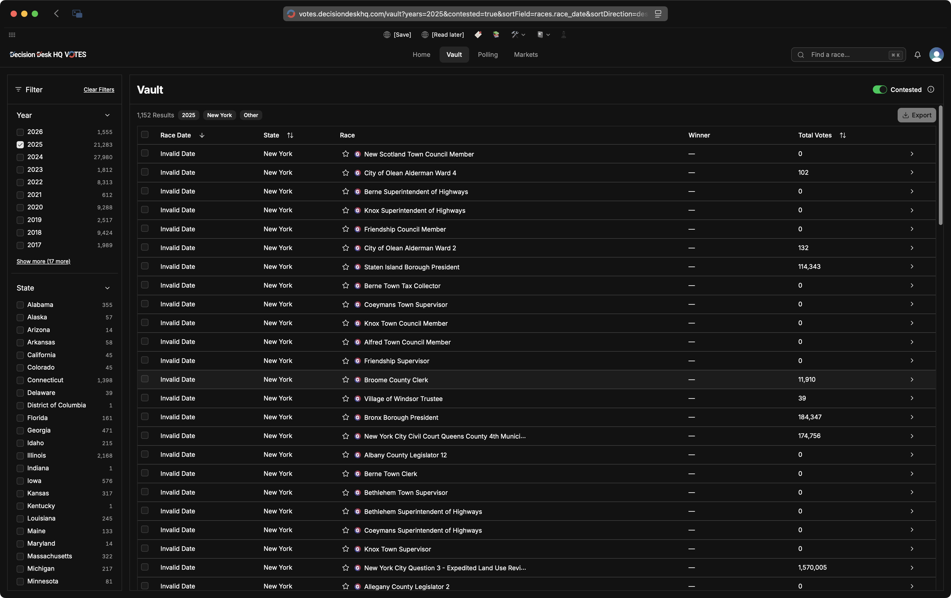Screen dimensions: 951x598
Task: Click the Clear Filters link
Action: (99, 90)
